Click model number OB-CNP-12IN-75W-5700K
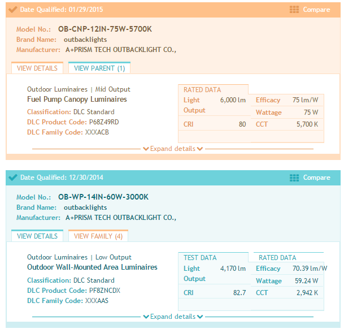Viewport: 344px width, 333px height. (105, 29)
